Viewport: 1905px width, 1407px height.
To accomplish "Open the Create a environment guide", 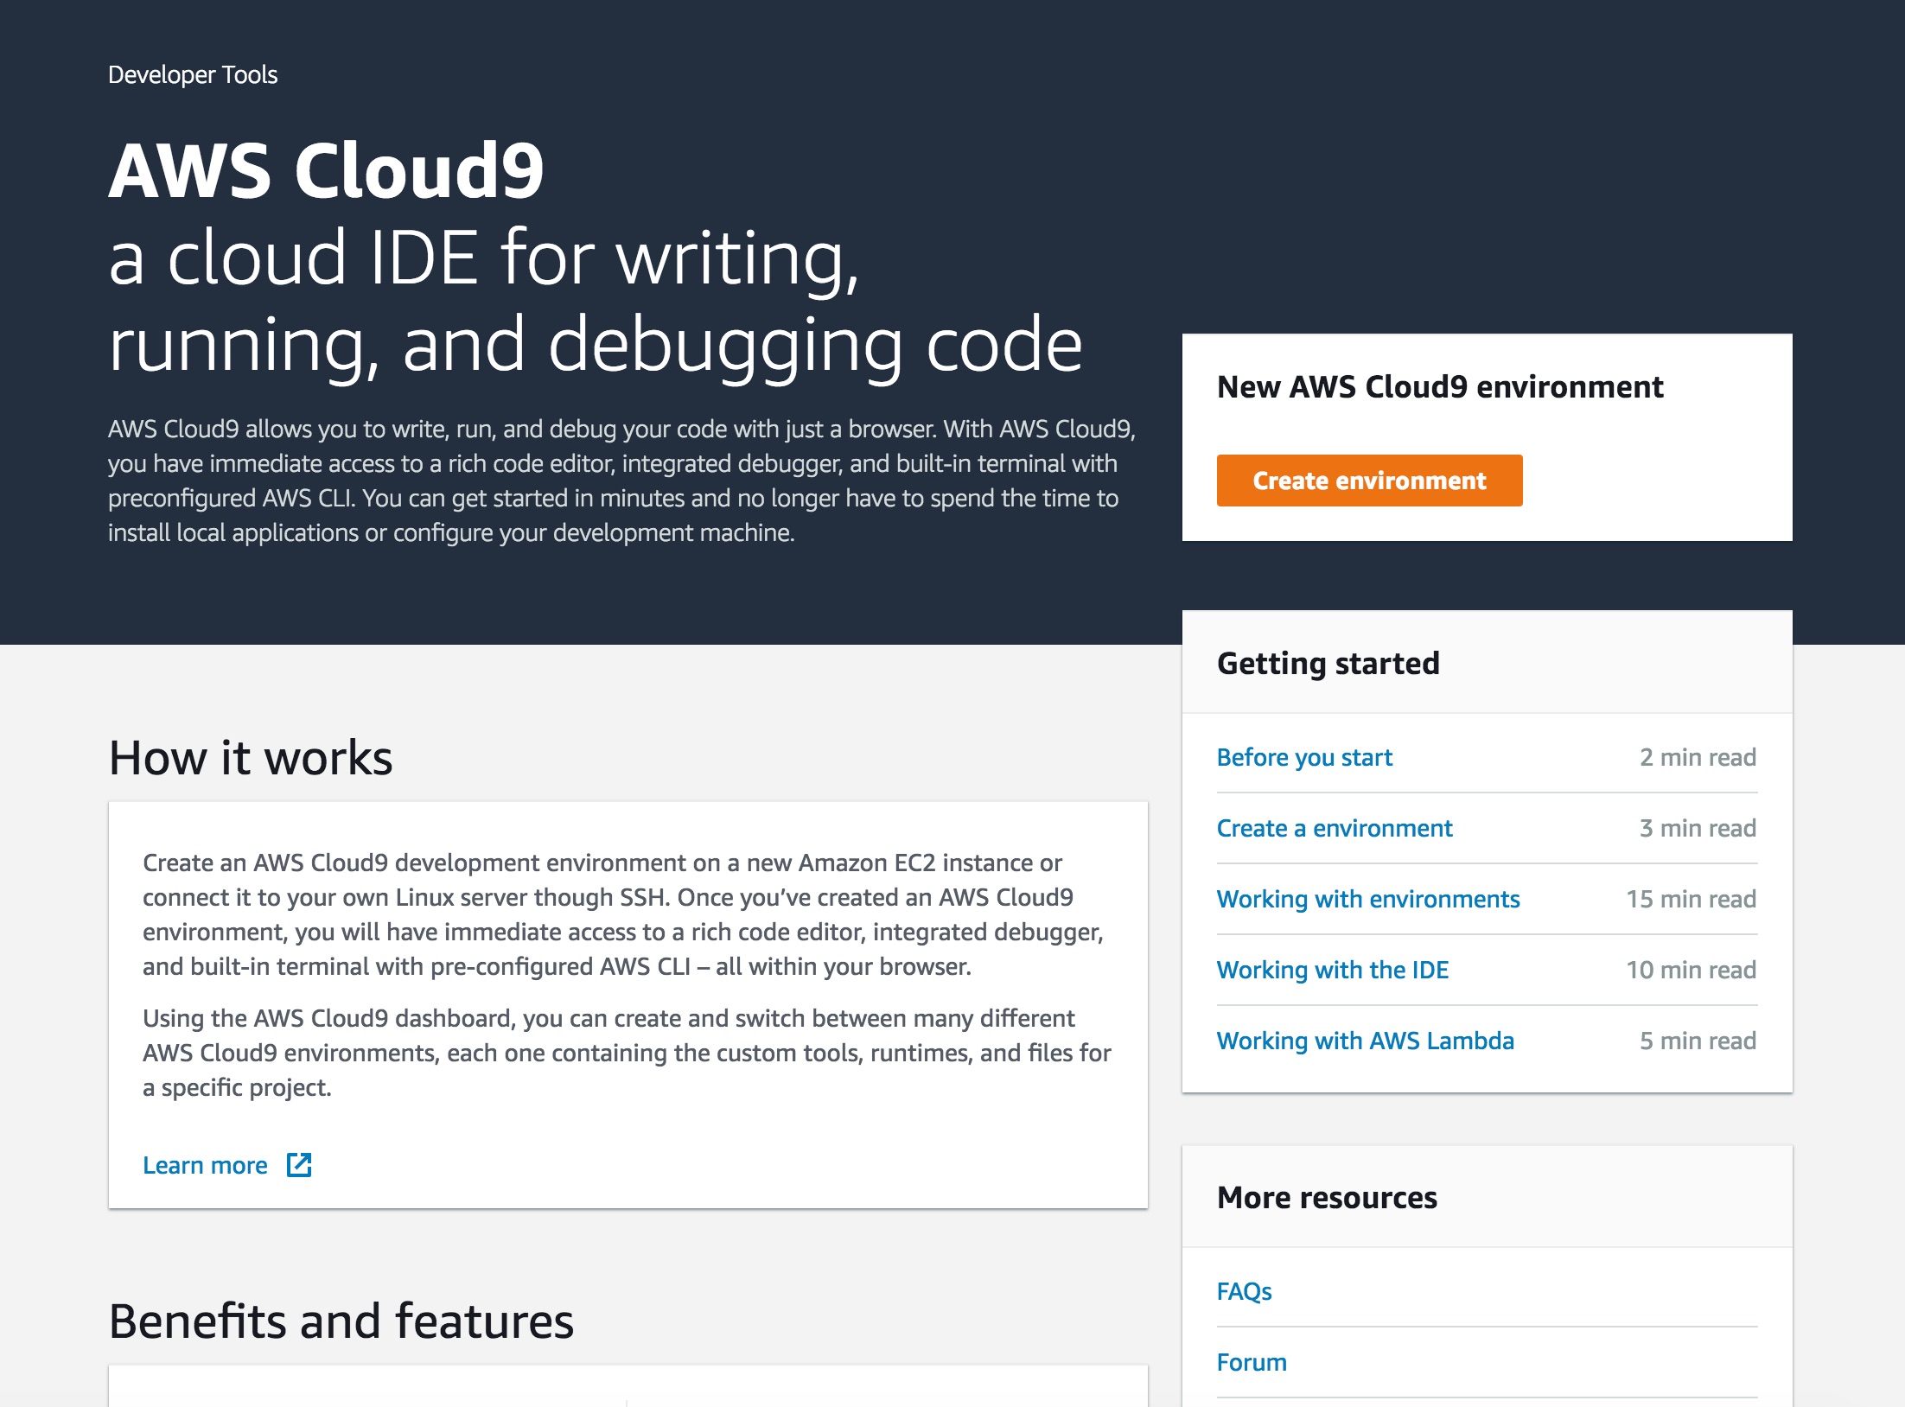I will [1335, 828].
